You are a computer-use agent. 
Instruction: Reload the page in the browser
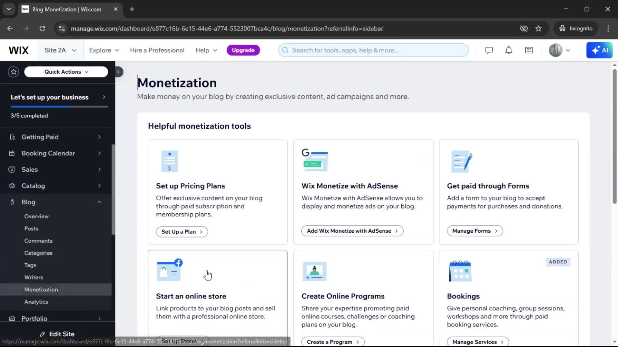point(42,28)
